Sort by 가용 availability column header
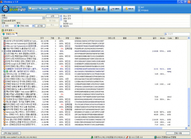Image resolution: width=191 pixels, height=139 pixels. pos(52,38)
